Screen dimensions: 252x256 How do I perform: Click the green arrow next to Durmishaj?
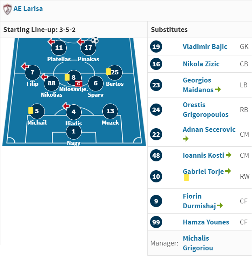[x=220, y=205]
